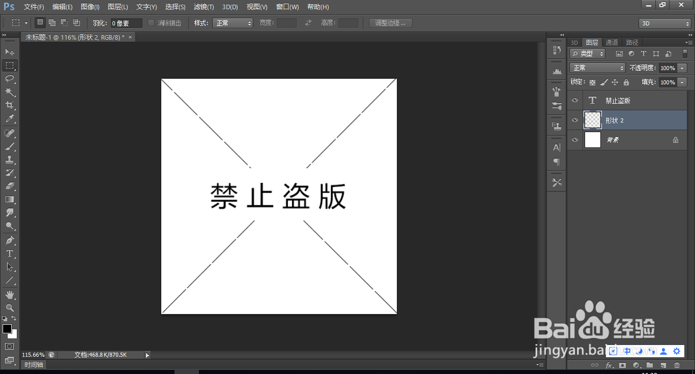Select the Path Selection tool
This screenshot has width=695, height=374.
(x=10, y=266)
